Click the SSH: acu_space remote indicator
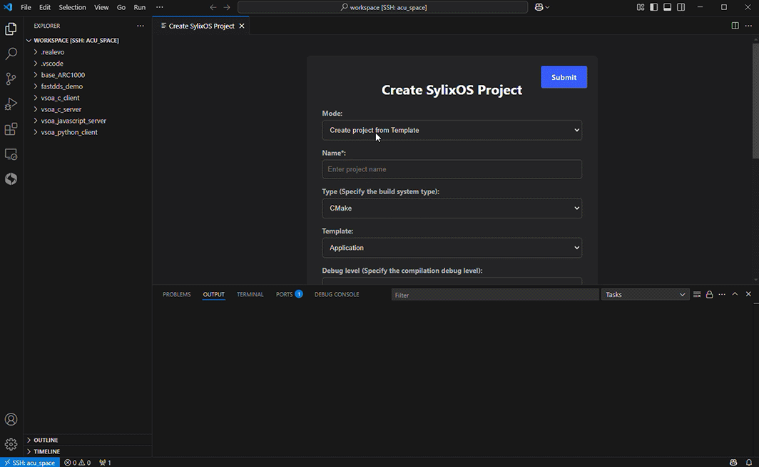759x467 pixels. 30,463
